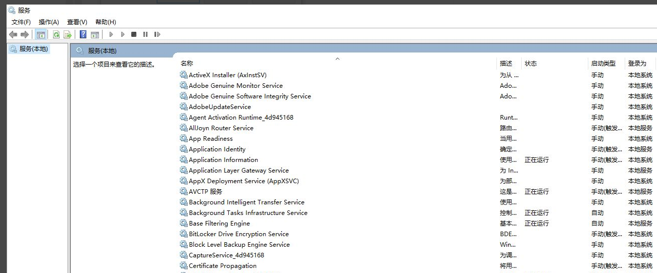Click the Forward arrow in the toolbar
The width and height of the screenshot is (657, 273).
(24, 34)
